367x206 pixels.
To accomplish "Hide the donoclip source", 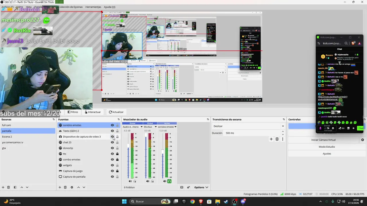I will [x=112, y=148].
